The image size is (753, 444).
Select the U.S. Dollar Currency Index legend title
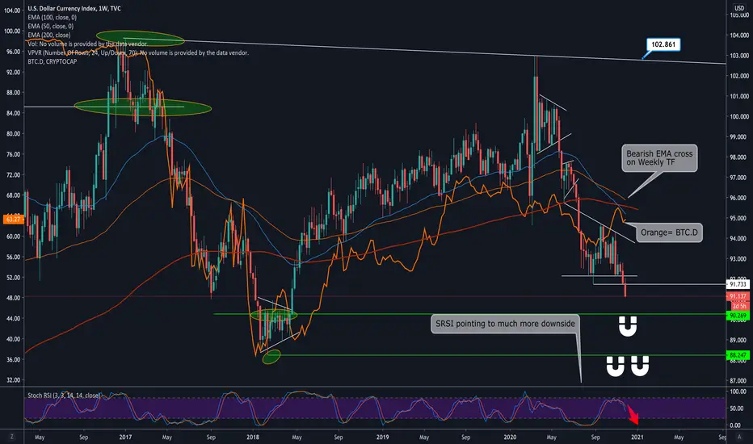click(x=74, y=8)
